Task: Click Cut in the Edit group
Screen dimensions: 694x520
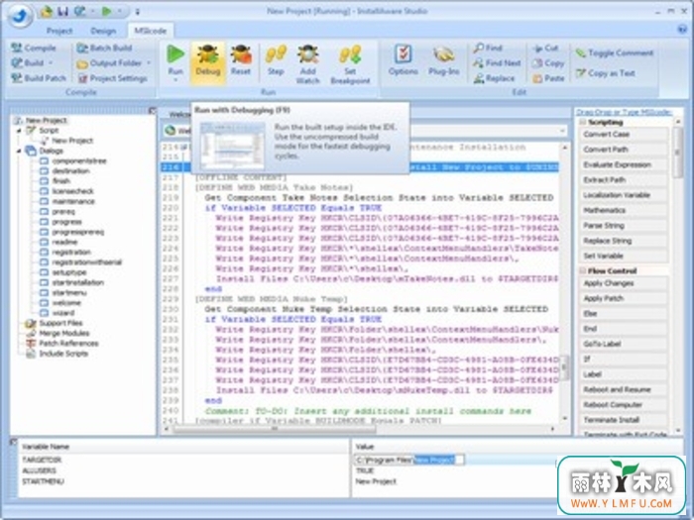Action: (x=545, y=48)
